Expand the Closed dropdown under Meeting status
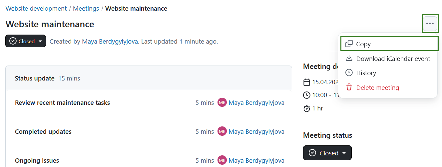The image size is (442, 167). [327, 153]
